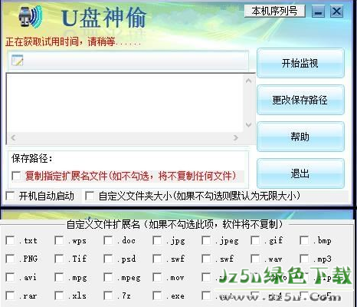Click the log list scroll-left arrow
This screenshot has width=357, height=307.
pyautogui.click(x=14, y=137)
